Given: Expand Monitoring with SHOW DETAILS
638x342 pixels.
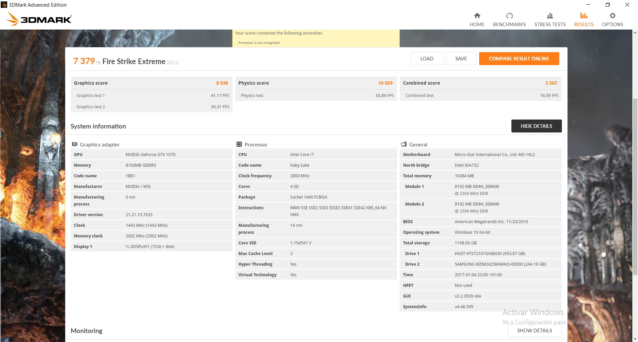Looking at the screenshot, I should click(534, 331).
